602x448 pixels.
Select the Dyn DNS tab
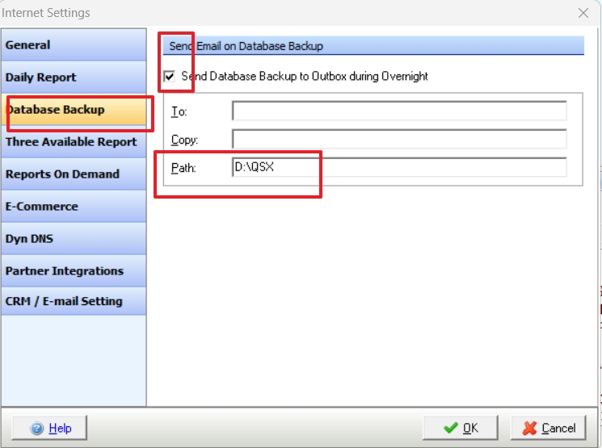[74, 238]
